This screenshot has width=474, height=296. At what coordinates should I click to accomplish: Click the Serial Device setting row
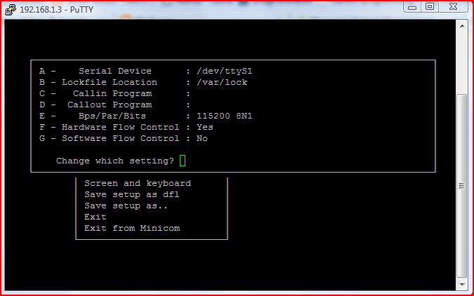(x=145, y=71)
